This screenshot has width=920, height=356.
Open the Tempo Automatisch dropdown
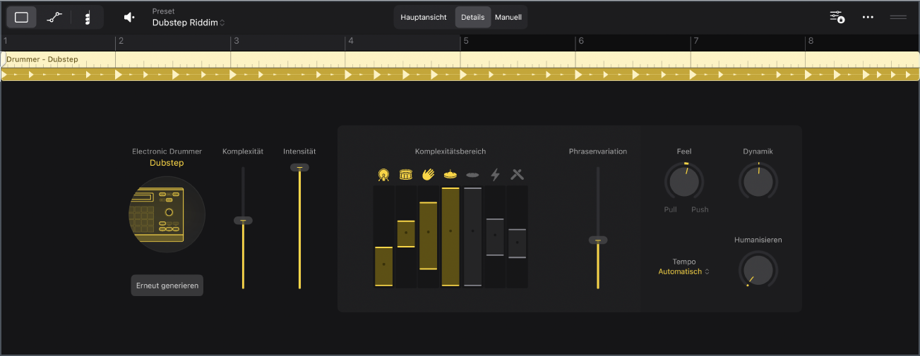click(x=683, y=271)
